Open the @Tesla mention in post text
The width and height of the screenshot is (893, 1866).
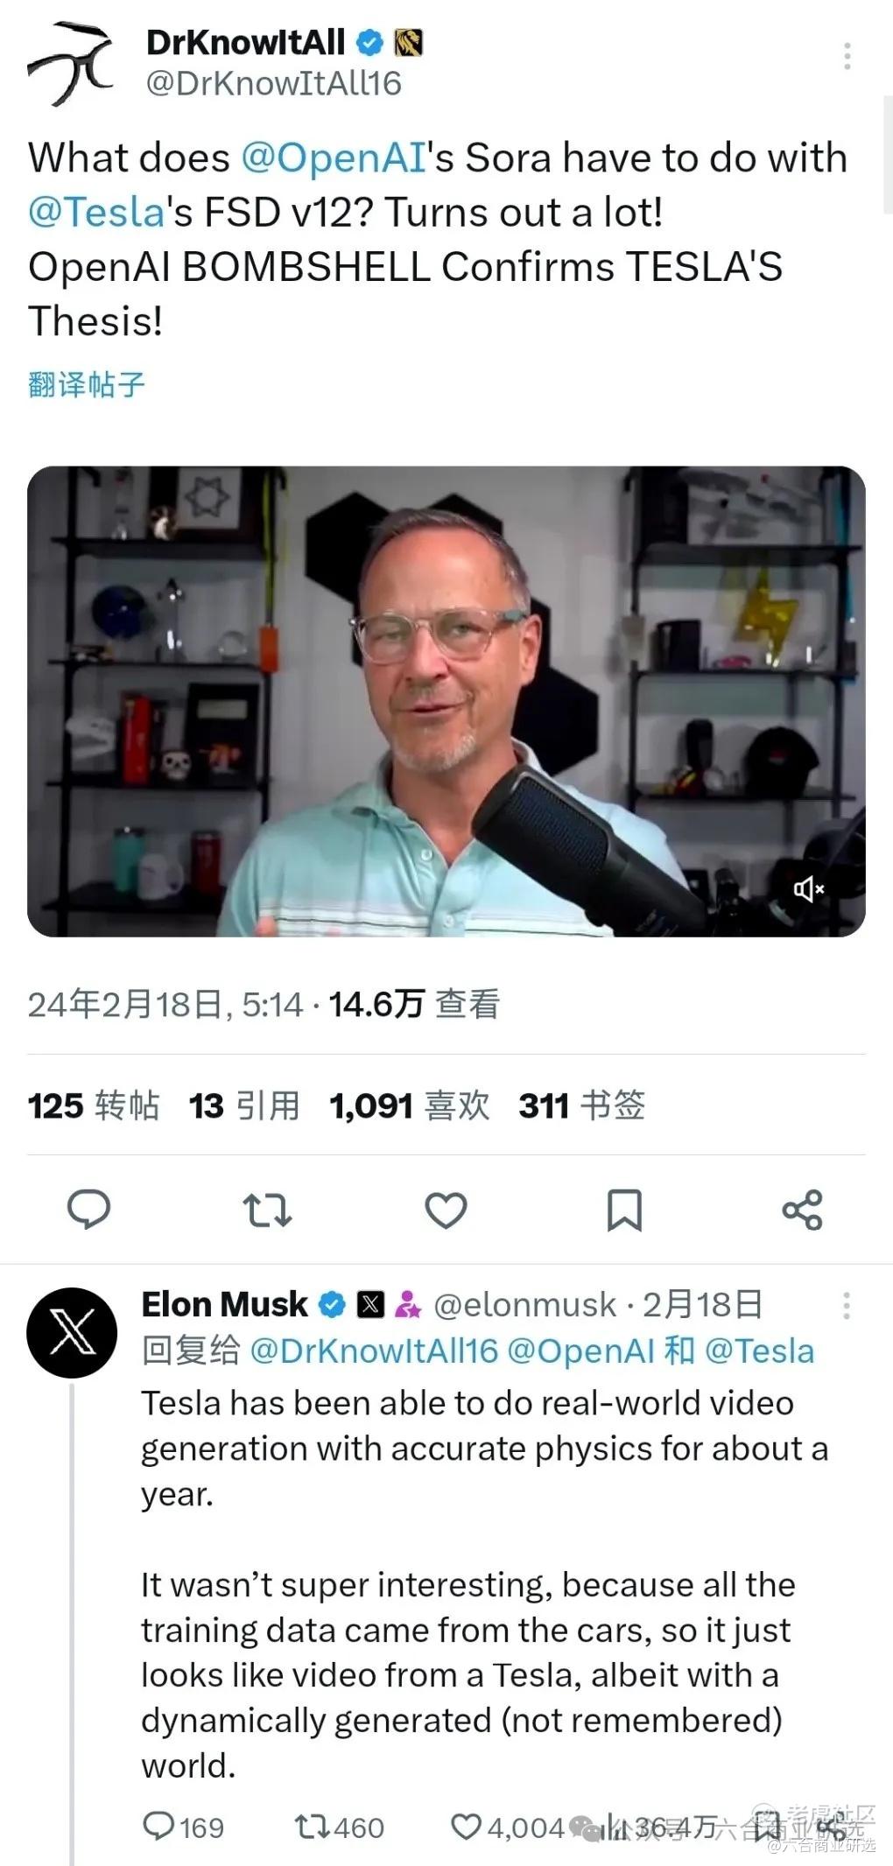[96, 213]
